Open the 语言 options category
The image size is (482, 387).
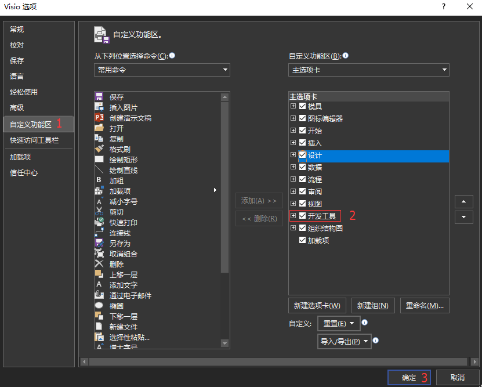[x=38, y=76]
